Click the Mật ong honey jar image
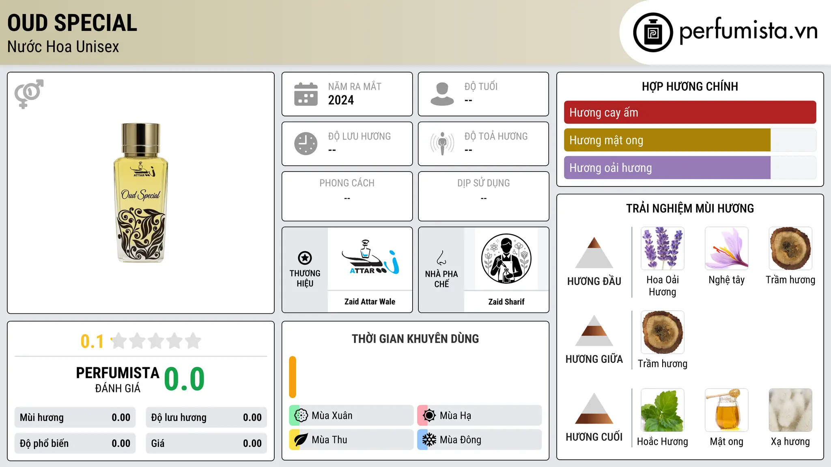The image size is (831, 467). pyautogui.click(x=727, y=410)
